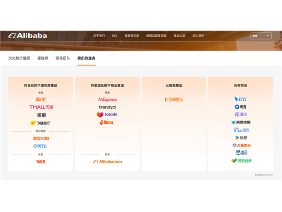Open the trendyol logo
Image resolution: width=282 pixels, height=212 pixels.
point(108,107)
